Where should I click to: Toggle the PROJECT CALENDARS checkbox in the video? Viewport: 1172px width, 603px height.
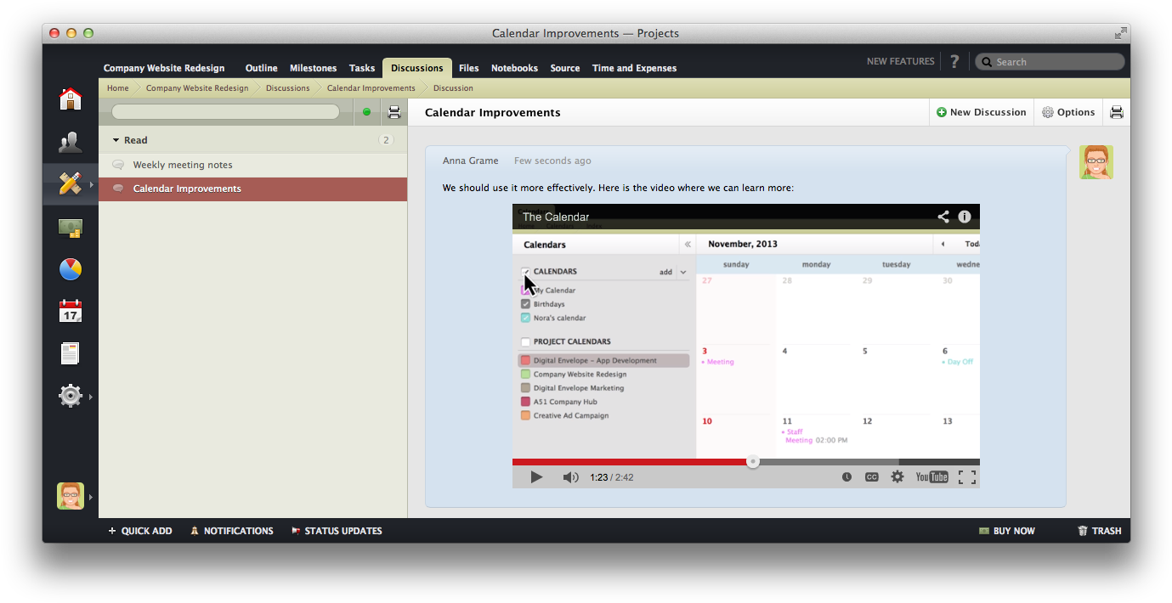coord(524,341)
